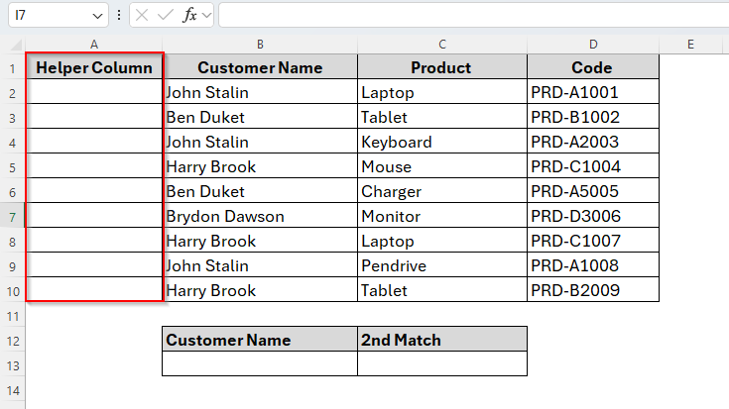Select row 7 header

[12, 216]
